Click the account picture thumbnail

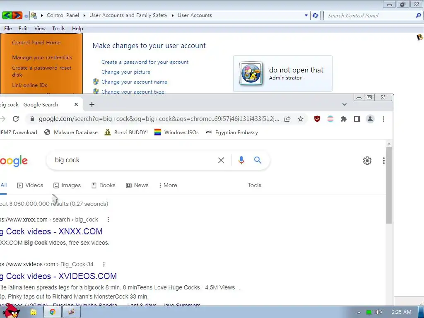[x=251, y=74]
